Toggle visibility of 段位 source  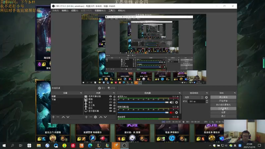[110, 108]
